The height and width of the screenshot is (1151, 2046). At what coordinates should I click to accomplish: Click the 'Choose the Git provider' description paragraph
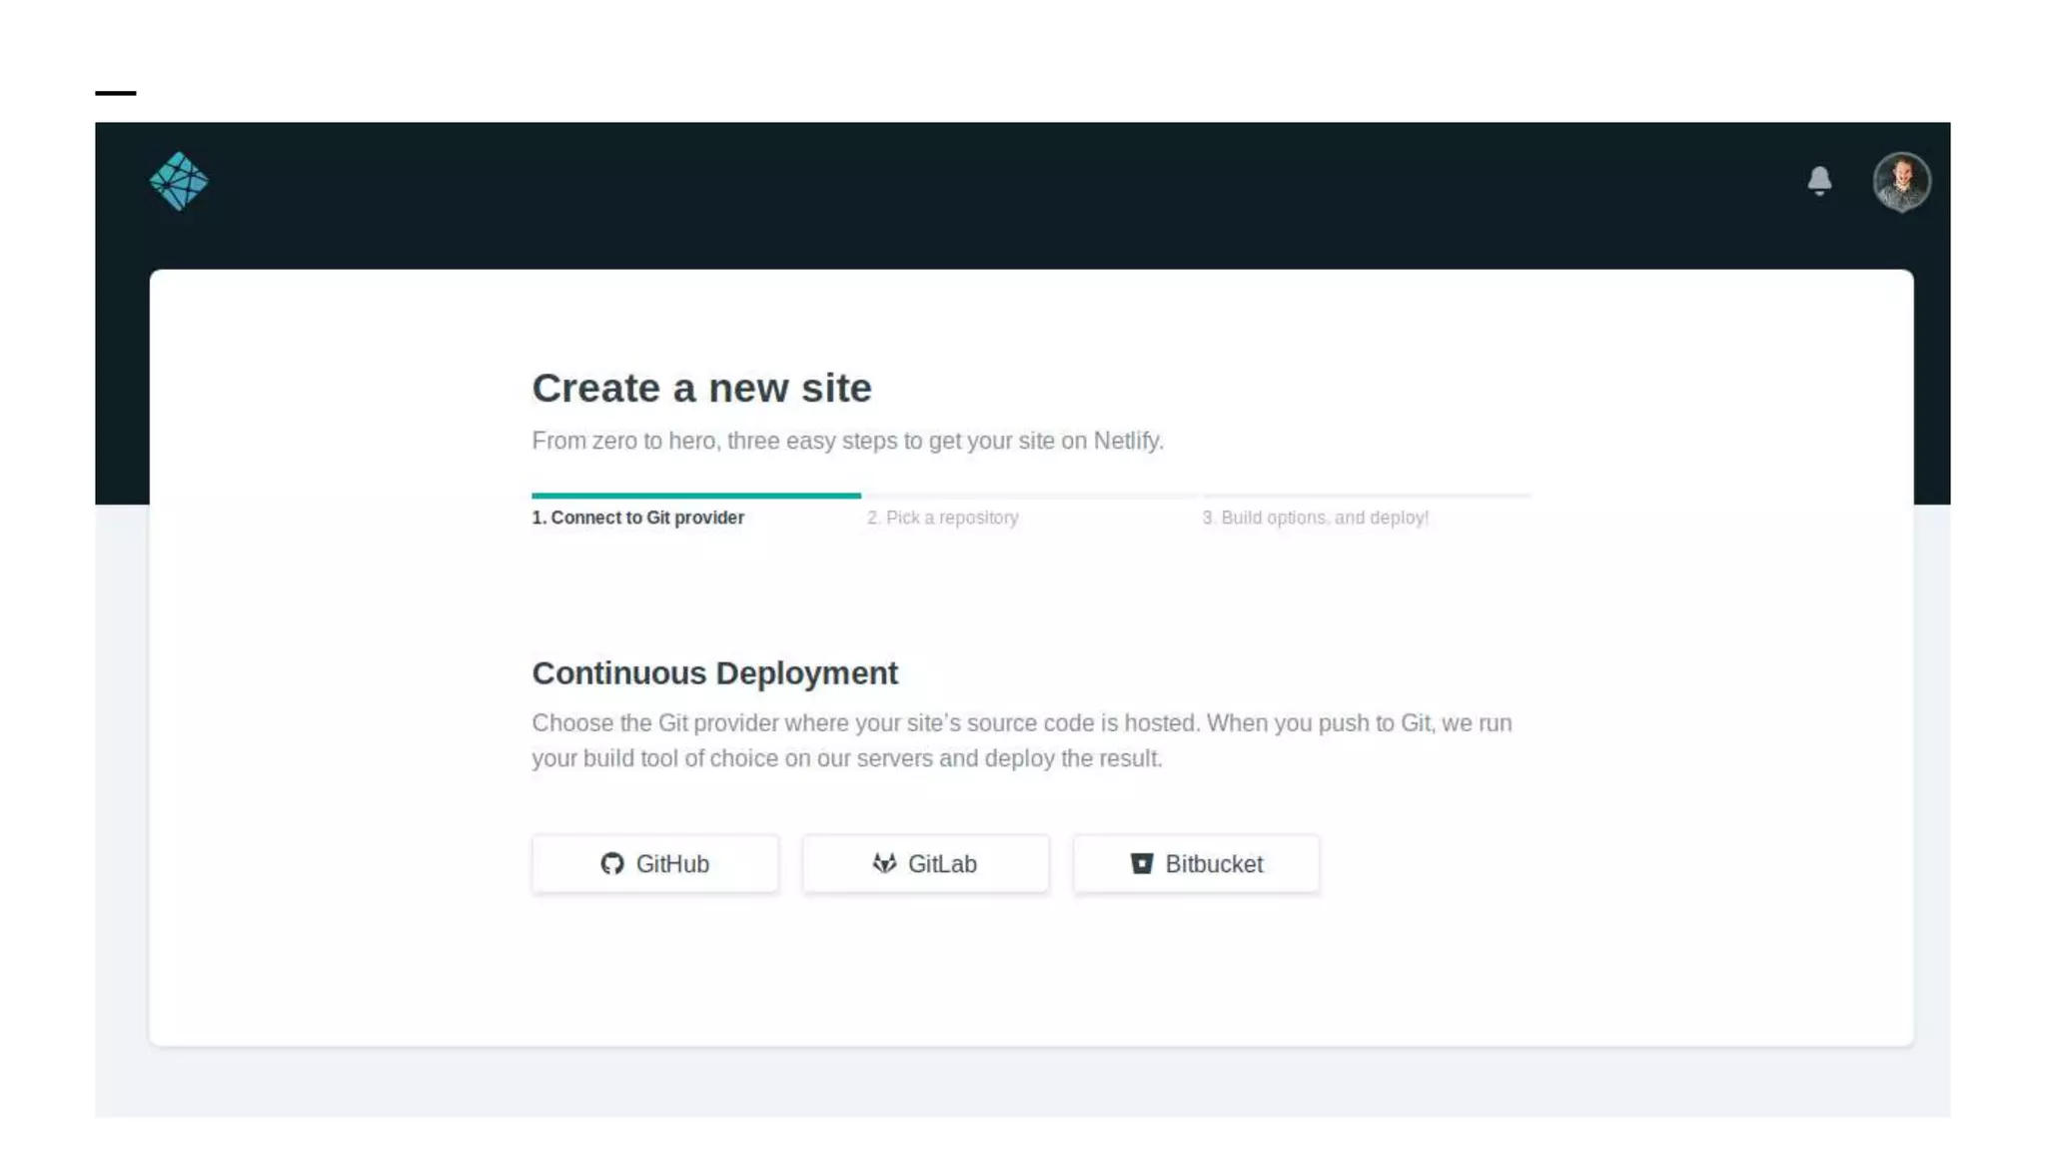[1022, 740]
